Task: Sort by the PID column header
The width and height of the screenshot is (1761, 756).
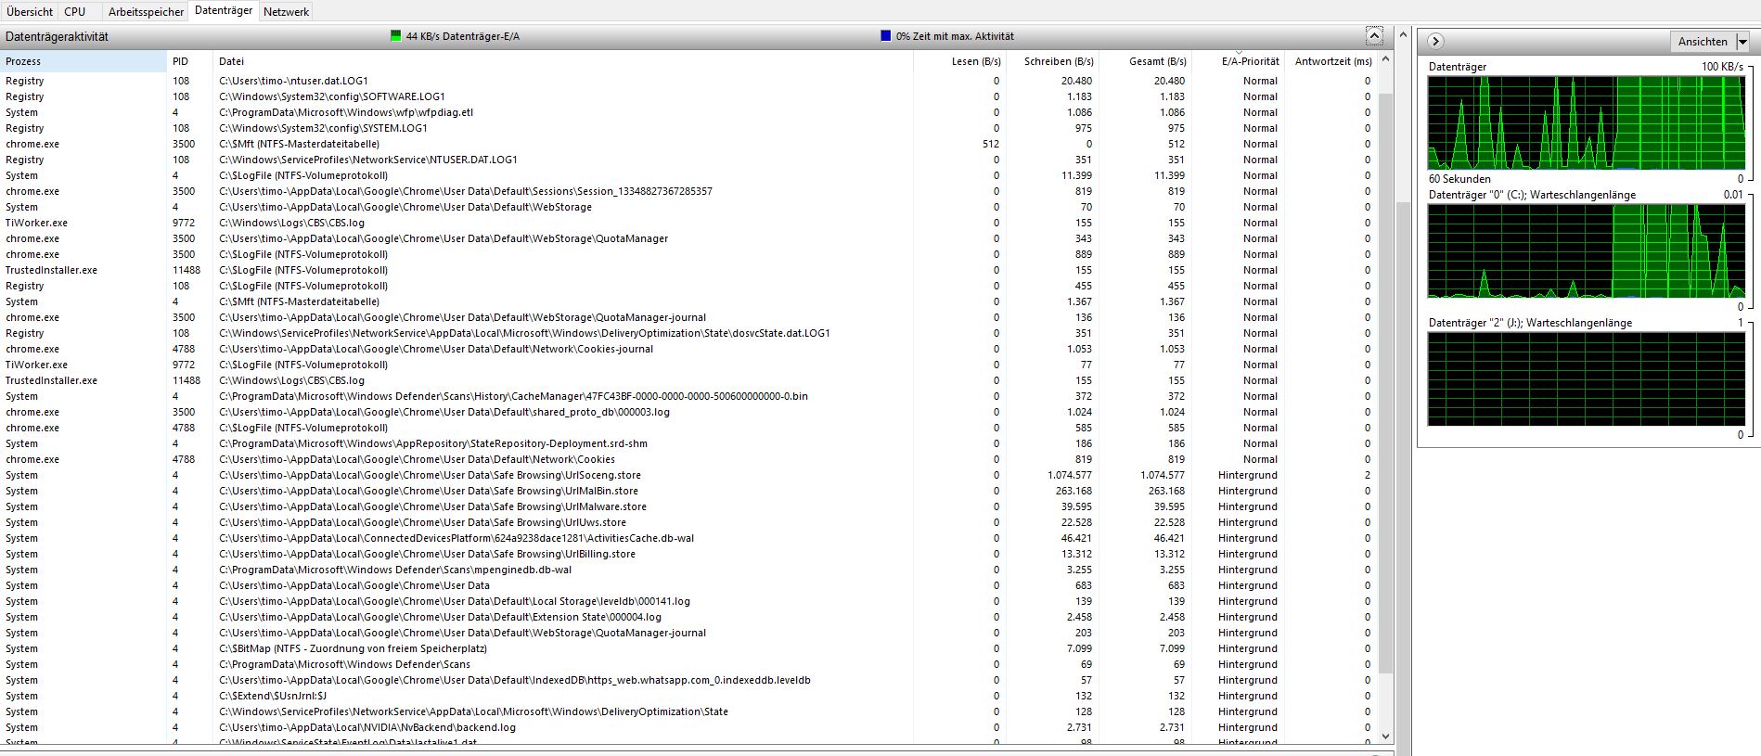Action: [190, 61]
